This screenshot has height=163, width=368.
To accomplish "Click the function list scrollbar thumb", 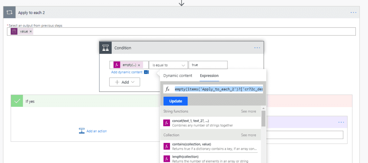I will pos(263,118).
